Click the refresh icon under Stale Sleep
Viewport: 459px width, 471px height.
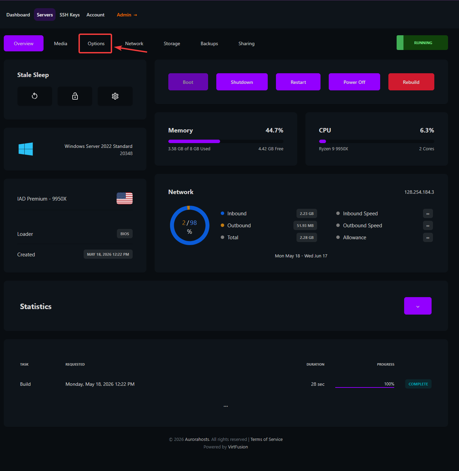pos(35,96)
